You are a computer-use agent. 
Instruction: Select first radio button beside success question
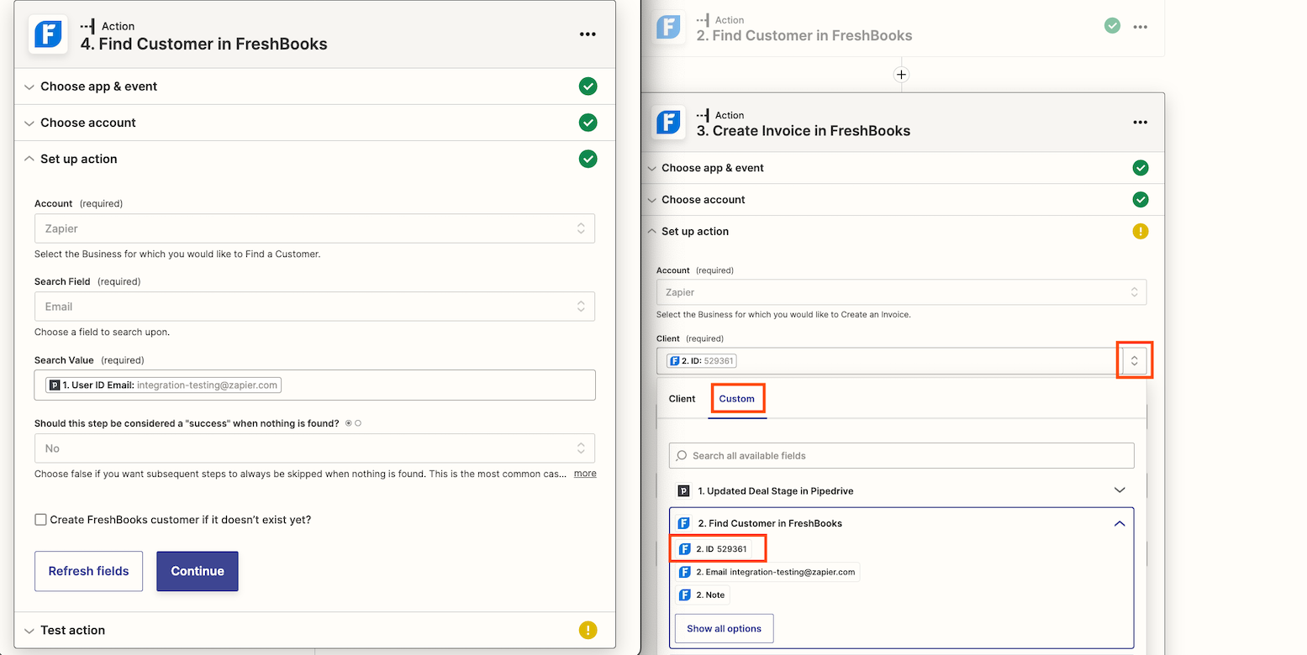point(349,423)
